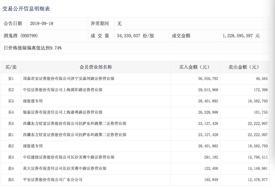
Task: Click the 成交量 value 34,339,037 份/股
Action: point(135,36)
